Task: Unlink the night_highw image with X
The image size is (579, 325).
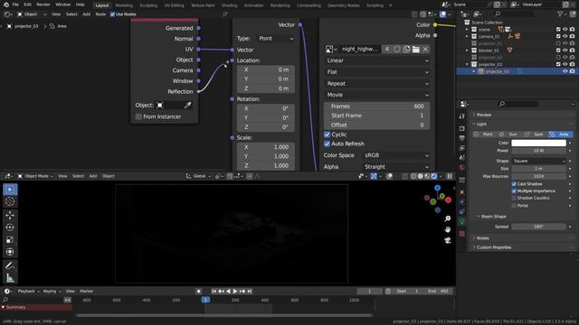Action: pyautogui.click(x=425, y=49)
